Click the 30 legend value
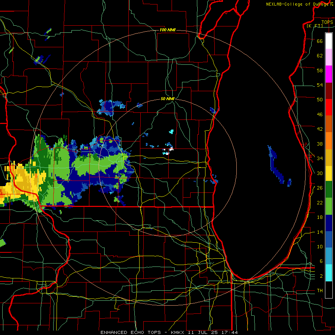Screen dimensions: 335x335 point(320,173)
